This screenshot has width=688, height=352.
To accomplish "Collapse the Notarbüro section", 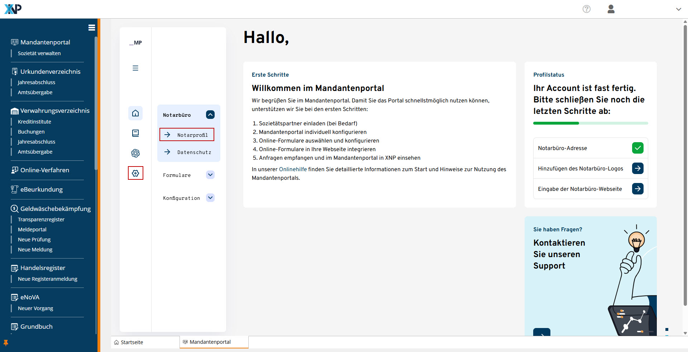I will pos(210,115).
